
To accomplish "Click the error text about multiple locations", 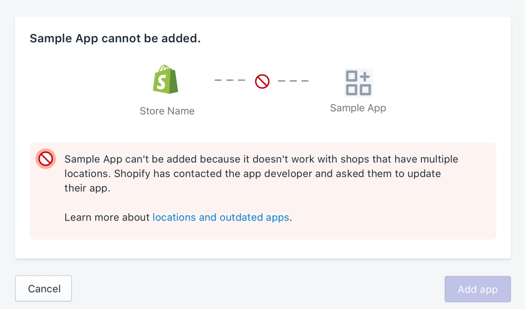I will click(261, 174).
